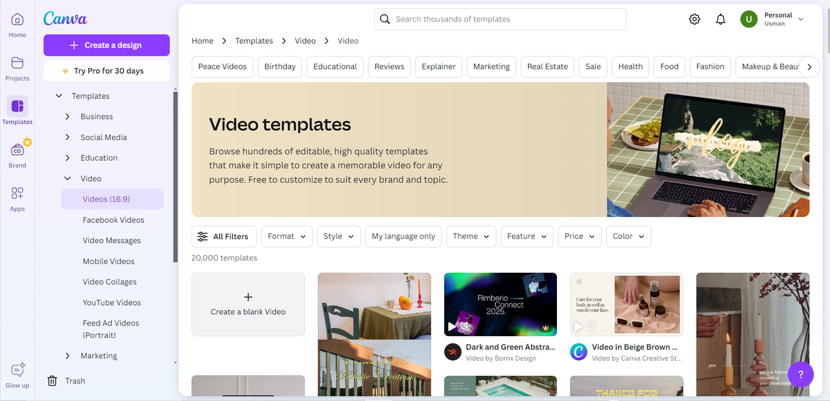The image size is (830, 401).
Task: Open Projects in the left rail
Action: (18, 68)
